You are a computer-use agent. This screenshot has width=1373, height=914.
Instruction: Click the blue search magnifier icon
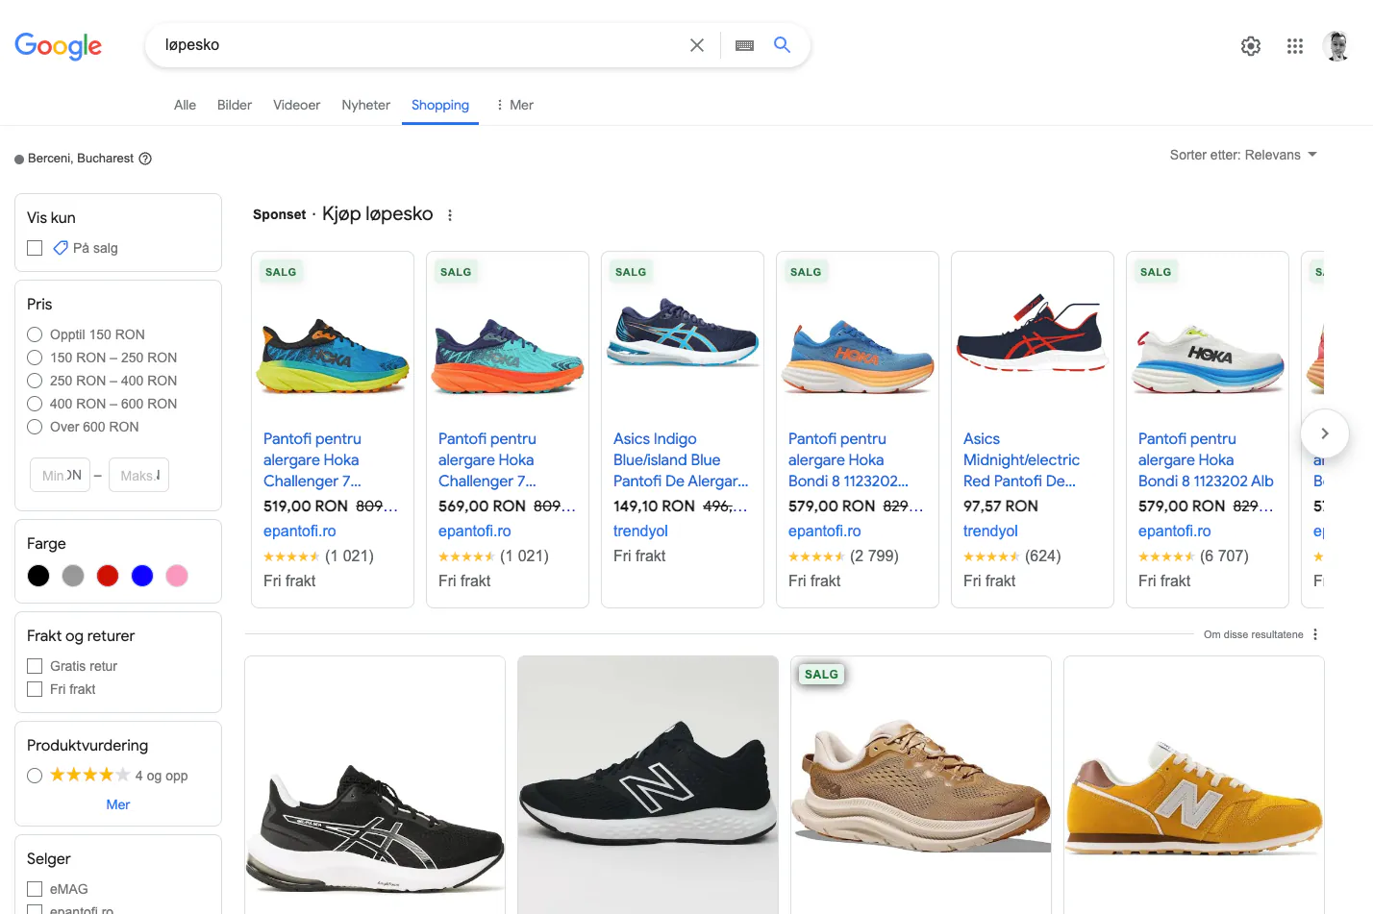tap(782, 44)
